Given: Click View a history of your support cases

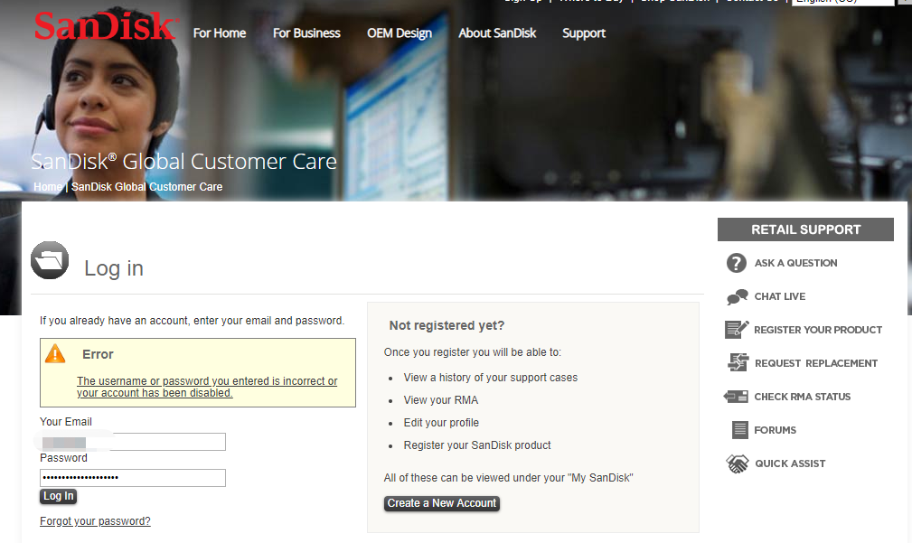Looking at the screenshot, I should pyautogui.click(x=490, y=378).
